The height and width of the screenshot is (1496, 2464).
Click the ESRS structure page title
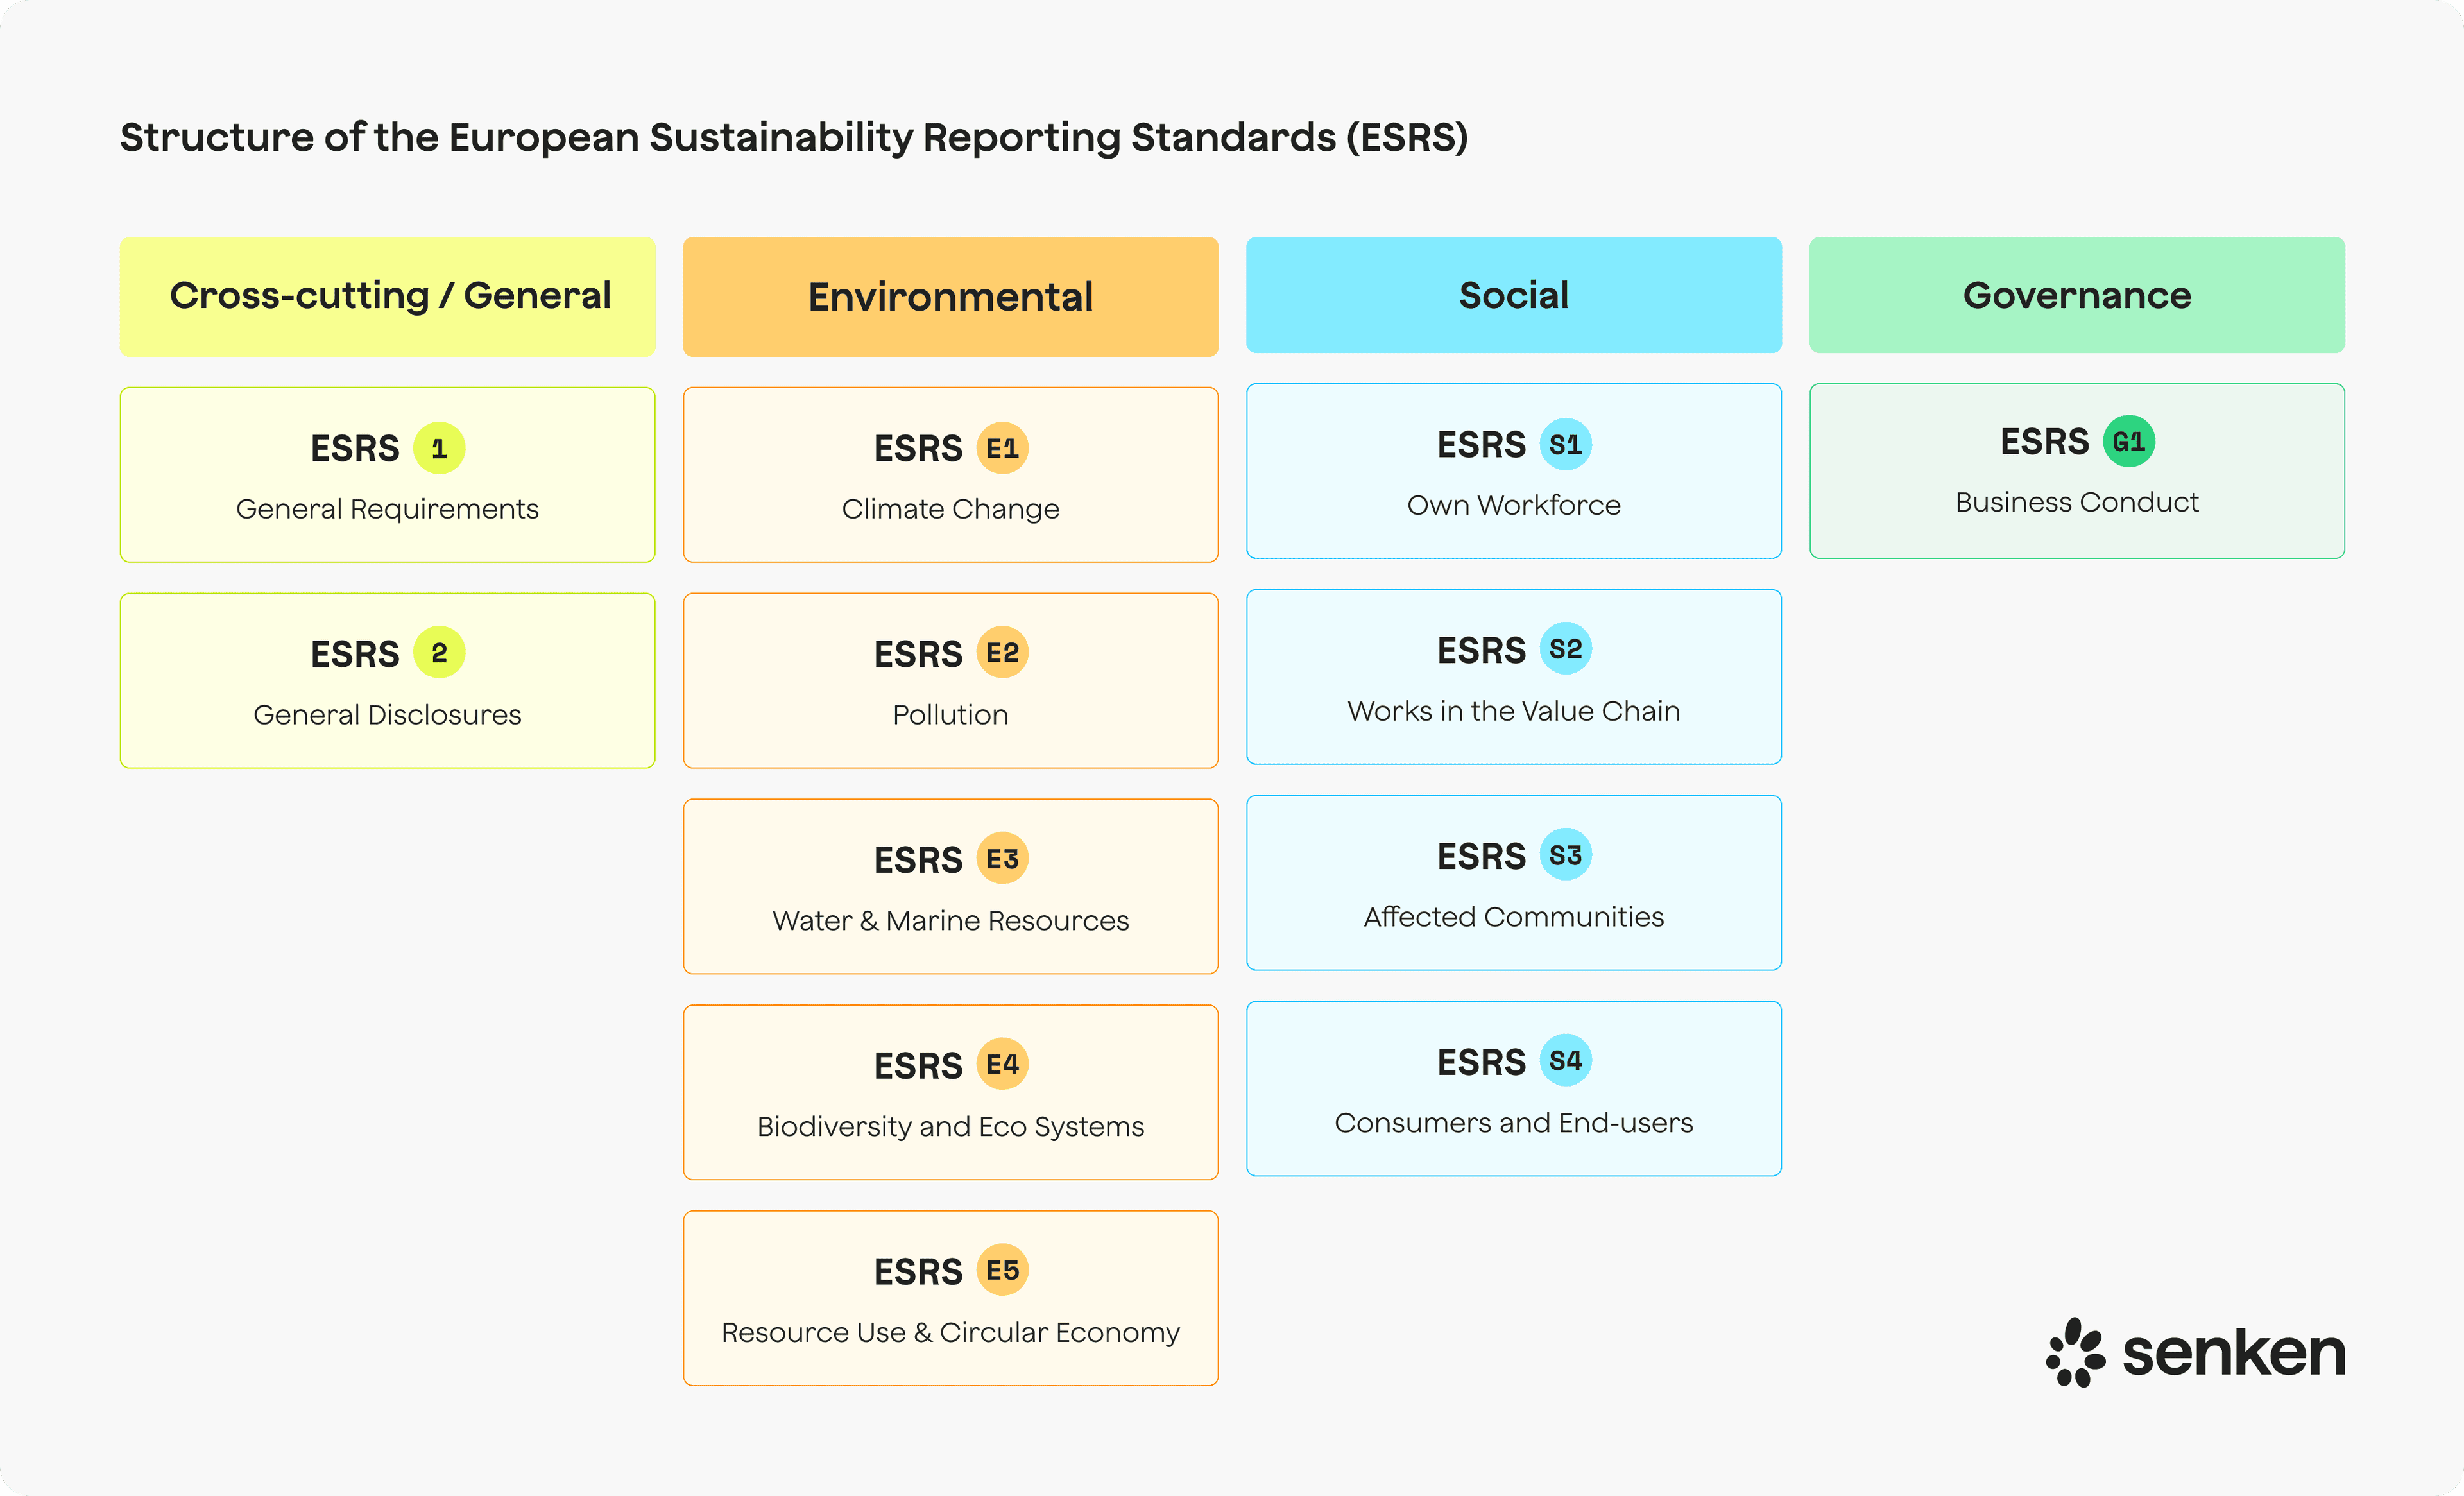click(x=794, y=138)
